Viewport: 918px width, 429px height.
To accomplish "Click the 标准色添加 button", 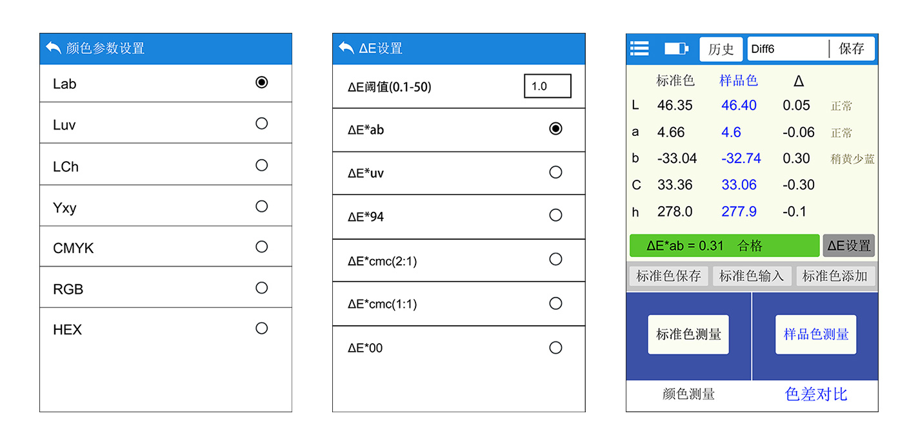I will 835,276.
